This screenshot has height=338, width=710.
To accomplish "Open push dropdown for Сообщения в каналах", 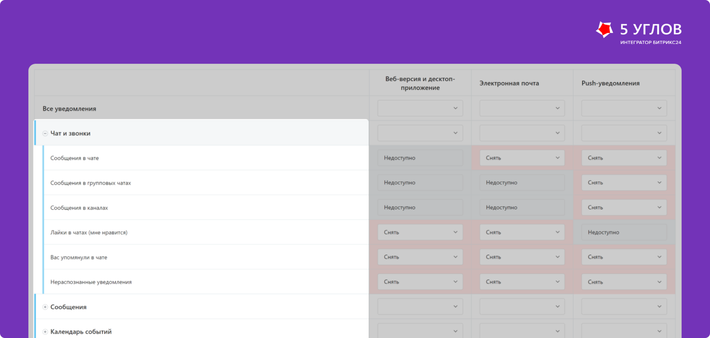I will click(x=624, y=208).
